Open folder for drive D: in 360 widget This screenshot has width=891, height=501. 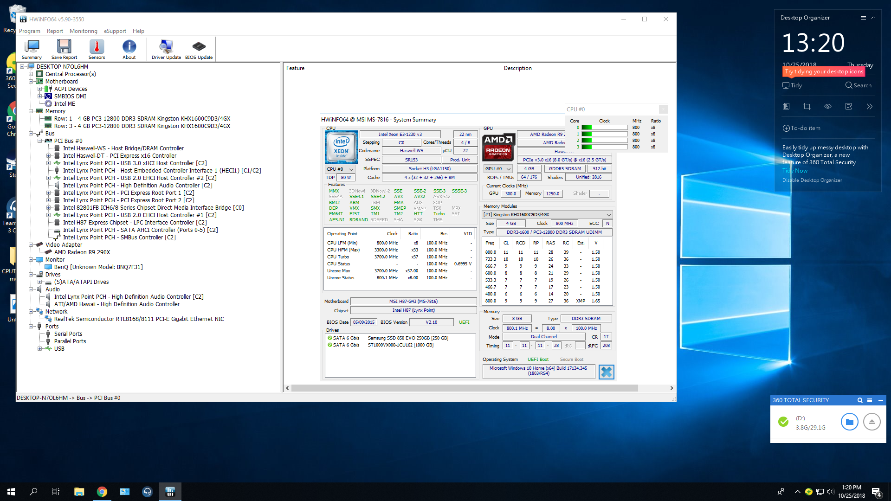849,422
